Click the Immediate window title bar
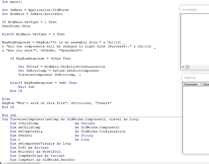Image resolution: width=209 pixels, height=164 pixels. point(195,10)
